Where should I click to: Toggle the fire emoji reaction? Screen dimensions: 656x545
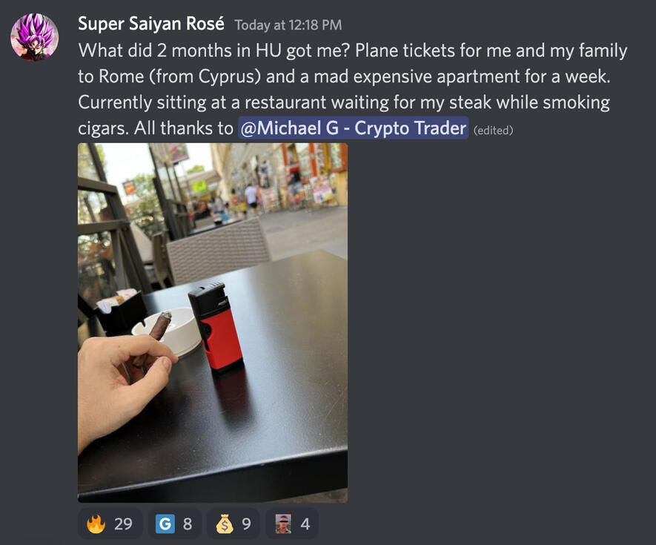coord(110,523)
